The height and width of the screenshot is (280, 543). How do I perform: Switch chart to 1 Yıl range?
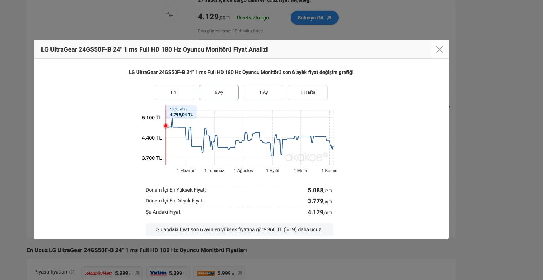tap(175, 92)
